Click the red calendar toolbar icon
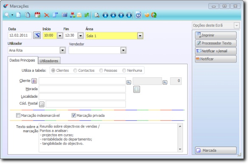248x164 pixels. pyautogui.click(x=37, y=15)
